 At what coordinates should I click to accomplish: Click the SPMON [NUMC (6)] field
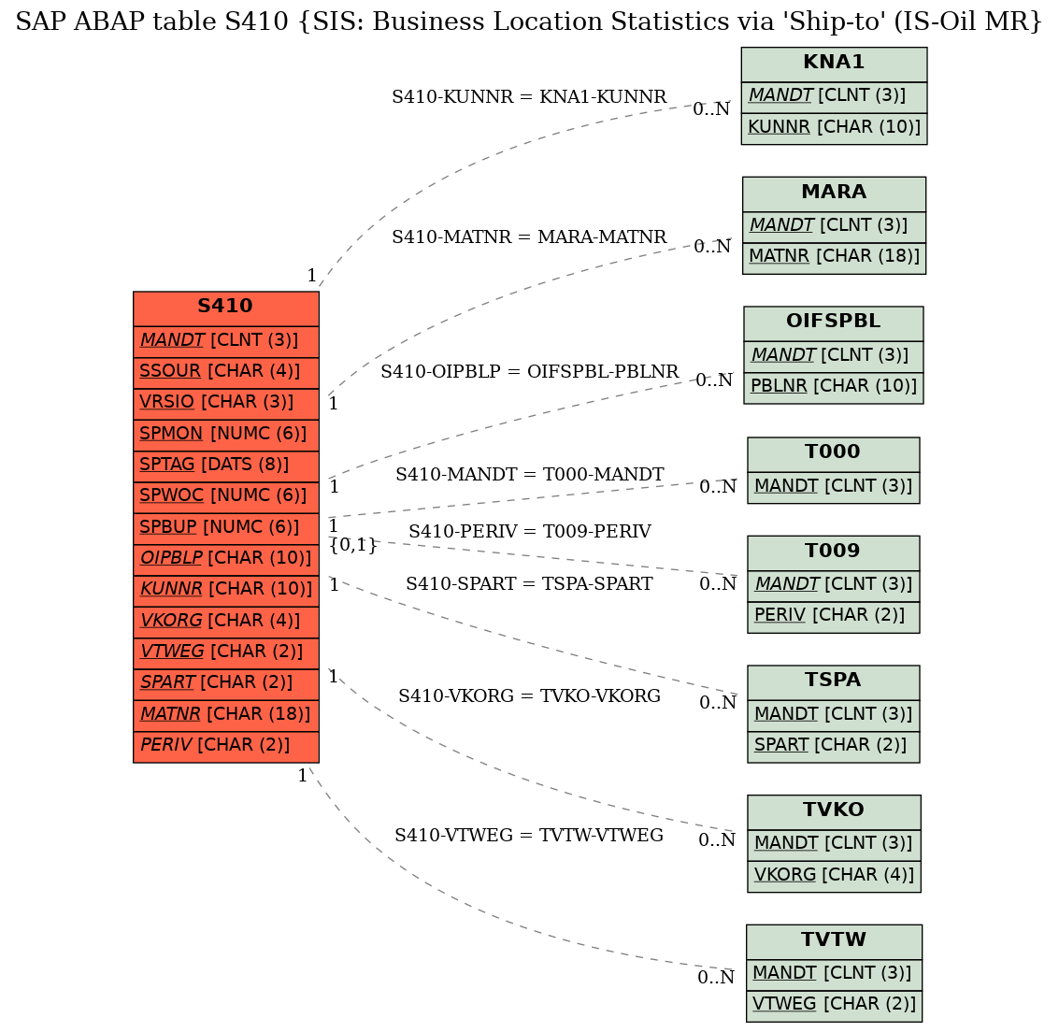pos(225,434)
